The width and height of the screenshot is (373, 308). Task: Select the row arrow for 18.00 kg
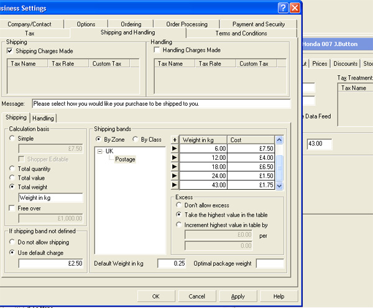point(175,167)
